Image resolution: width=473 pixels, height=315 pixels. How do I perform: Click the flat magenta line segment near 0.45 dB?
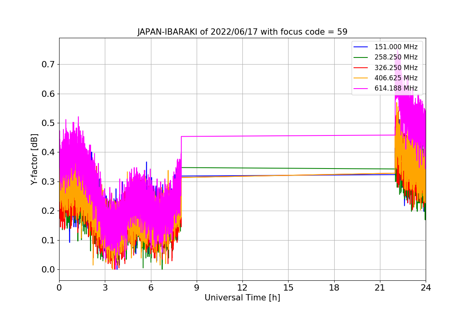(288, 136)
